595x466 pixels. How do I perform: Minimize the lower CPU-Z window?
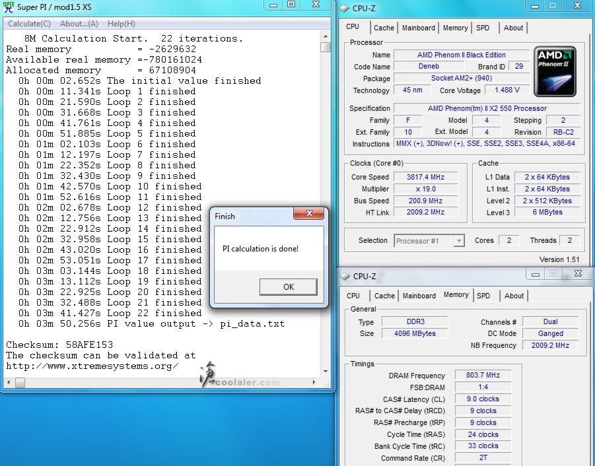click(536, 274)
